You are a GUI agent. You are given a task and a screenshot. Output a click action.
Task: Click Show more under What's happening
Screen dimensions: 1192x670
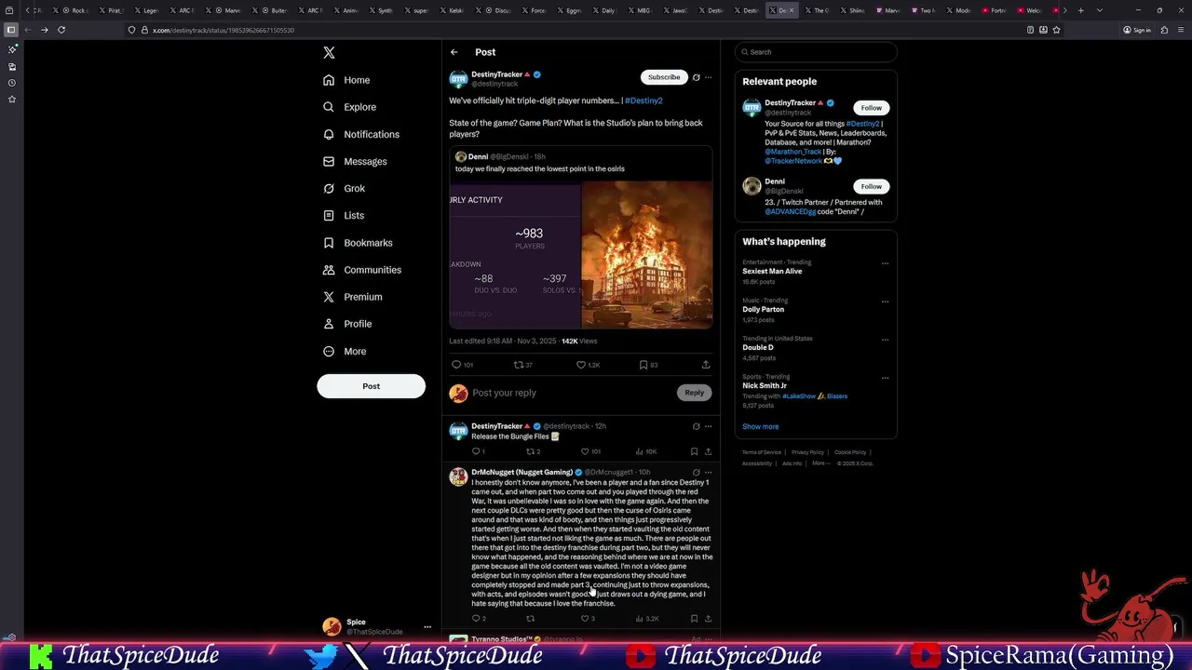760,426
